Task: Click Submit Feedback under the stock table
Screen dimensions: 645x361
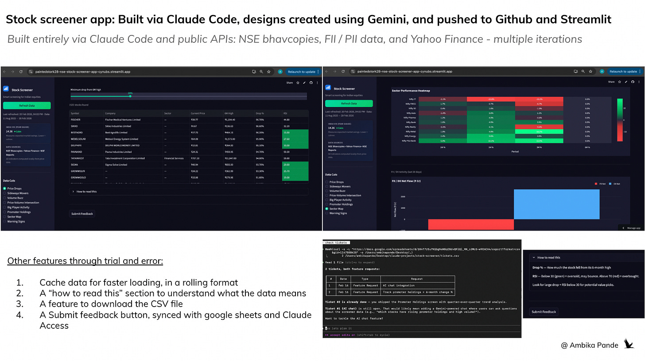Action: click(x=82, y=214)
